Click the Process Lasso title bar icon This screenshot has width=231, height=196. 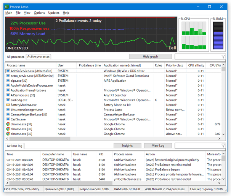point(6,7)
